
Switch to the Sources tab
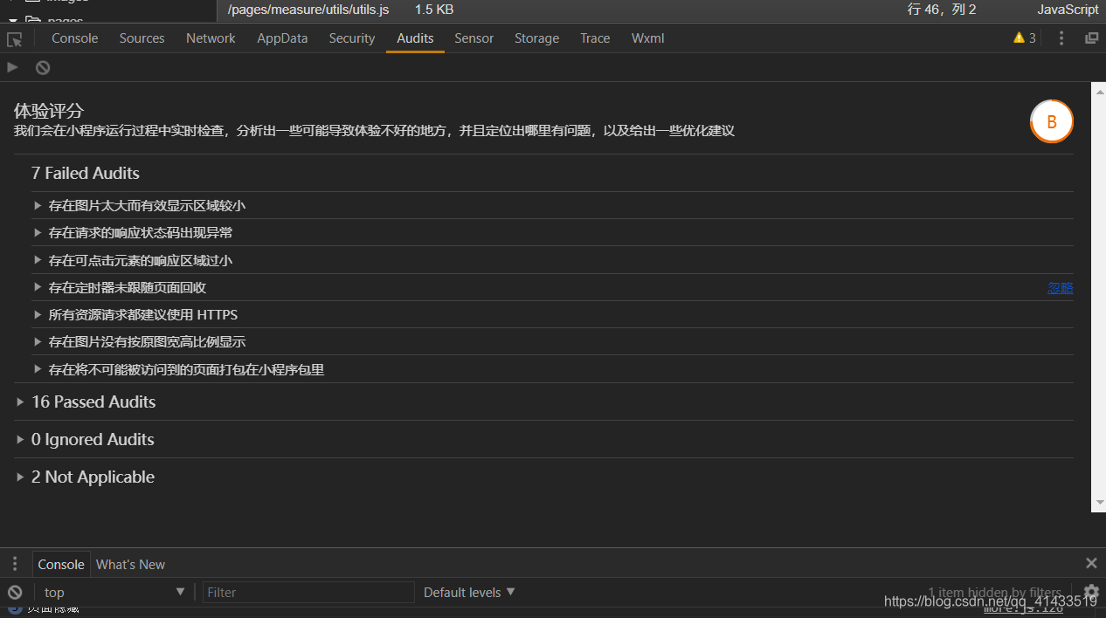[142, 38]
